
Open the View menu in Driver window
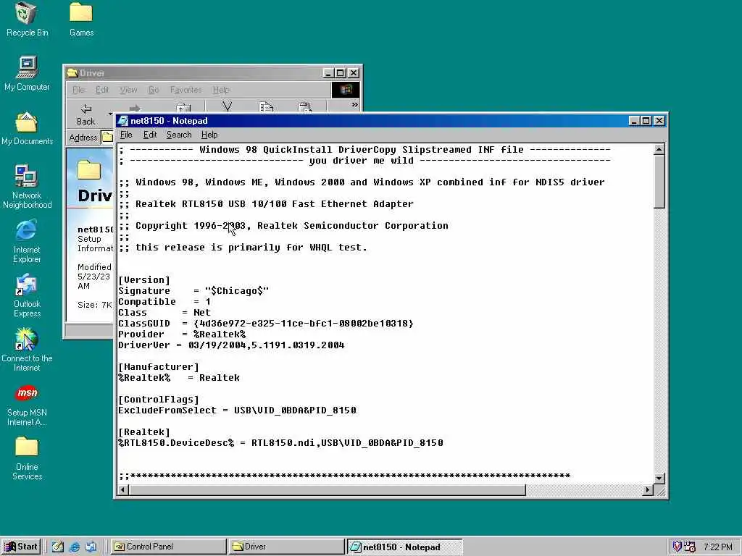(128, 90)
